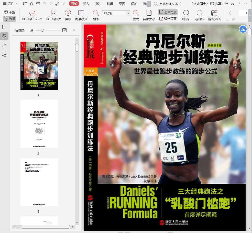
Task: Click the page number input field
Action: (243, 13)
